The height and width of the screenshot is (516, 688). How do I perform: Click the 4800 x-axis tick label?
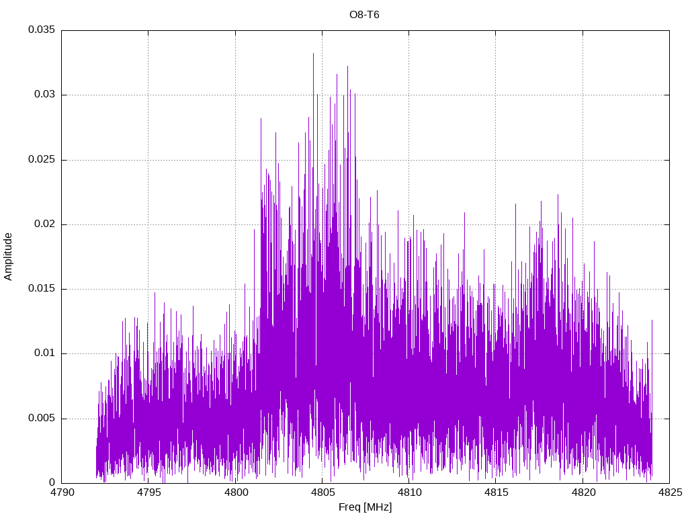tap(235, 493)
